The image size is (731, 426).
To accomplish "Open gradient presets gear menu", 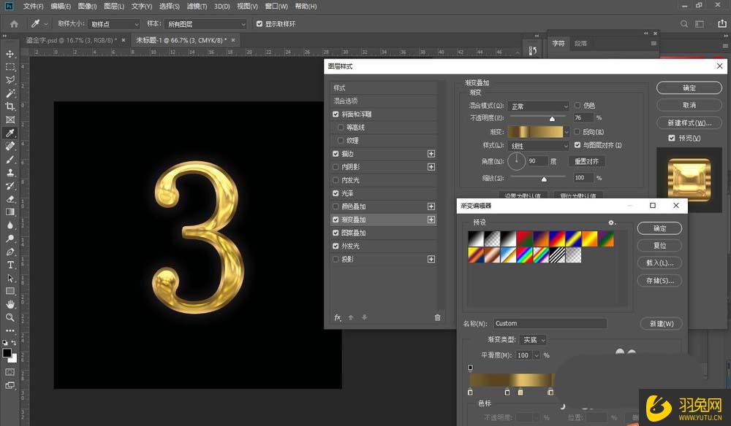I will click(612, 222).
